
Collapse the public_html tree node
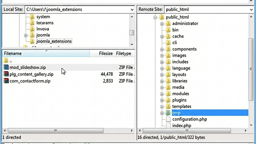[x=155, y=17]
